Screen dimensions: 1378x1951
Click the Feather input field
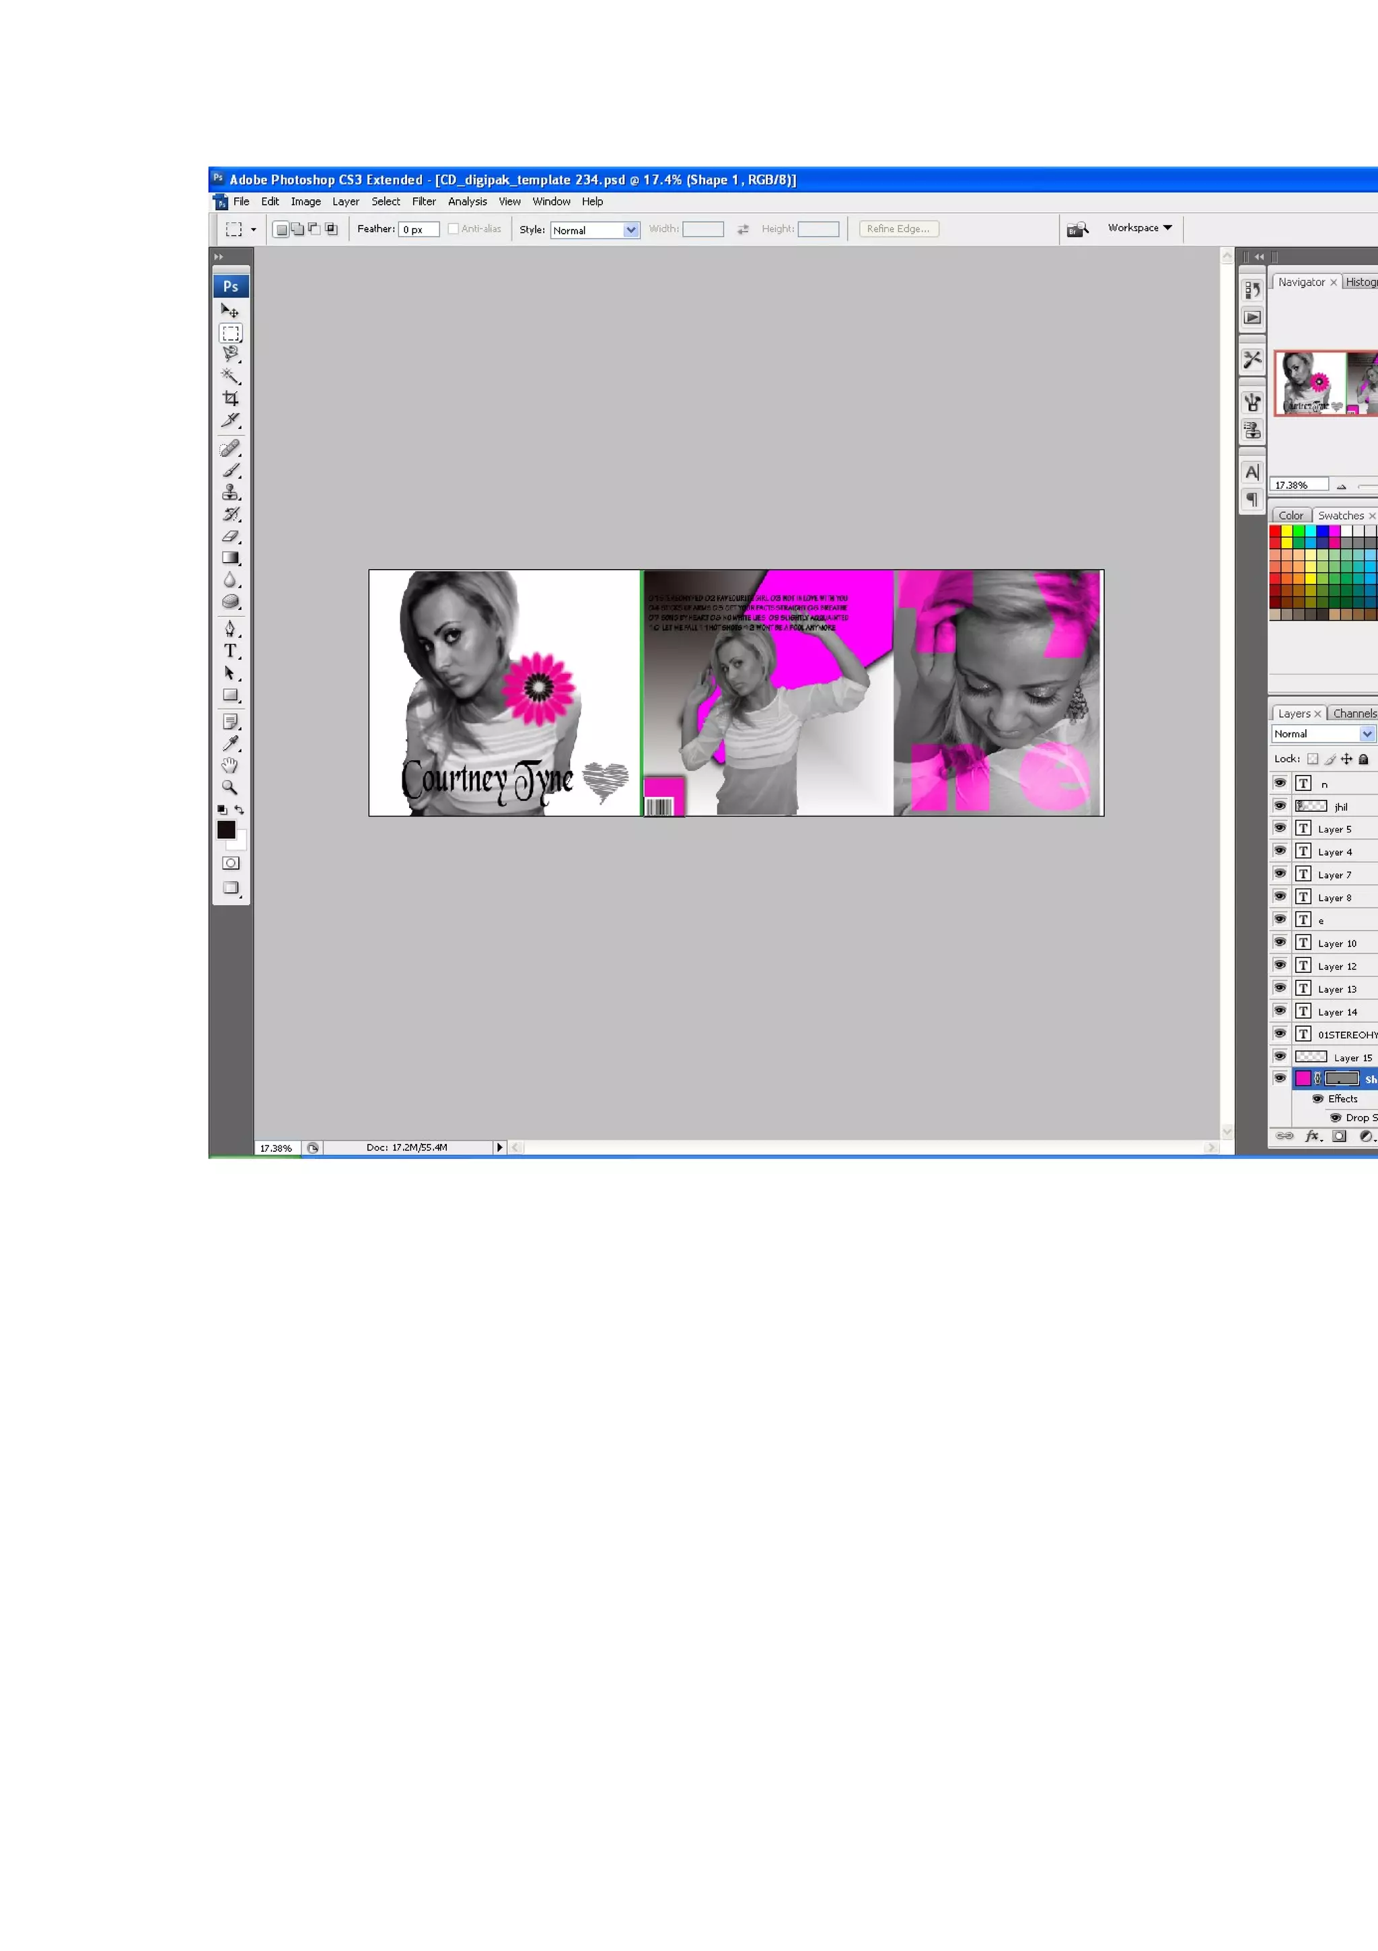(x=419, y=230)
